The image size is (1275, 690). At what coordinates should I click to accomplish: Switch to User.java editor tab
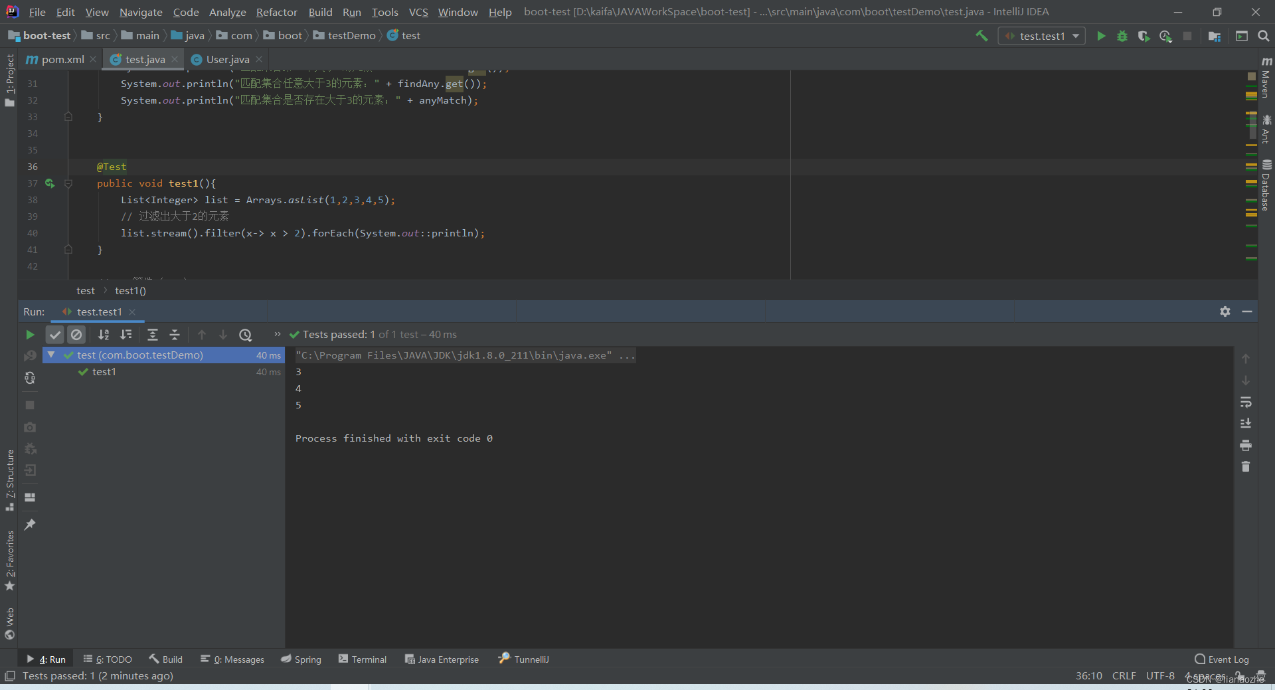click(227, 60)
